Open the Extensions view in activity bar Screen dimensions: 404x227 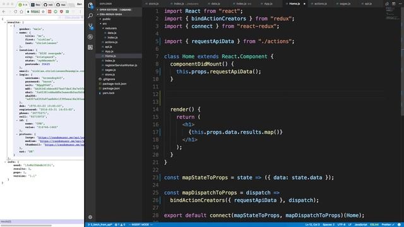click(x=90, y=47)
